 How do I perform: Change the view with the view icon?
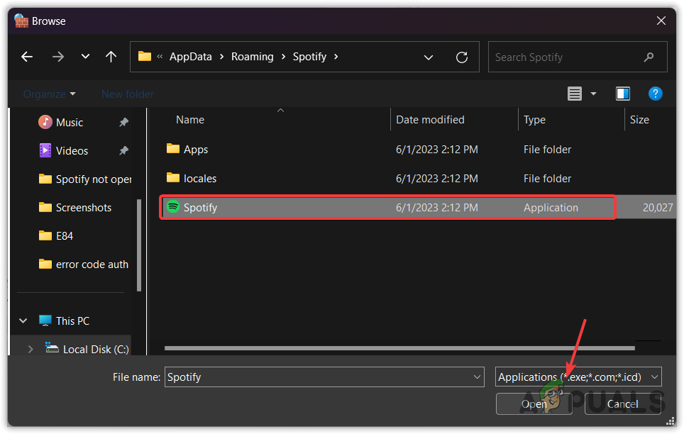coord(575,94)
